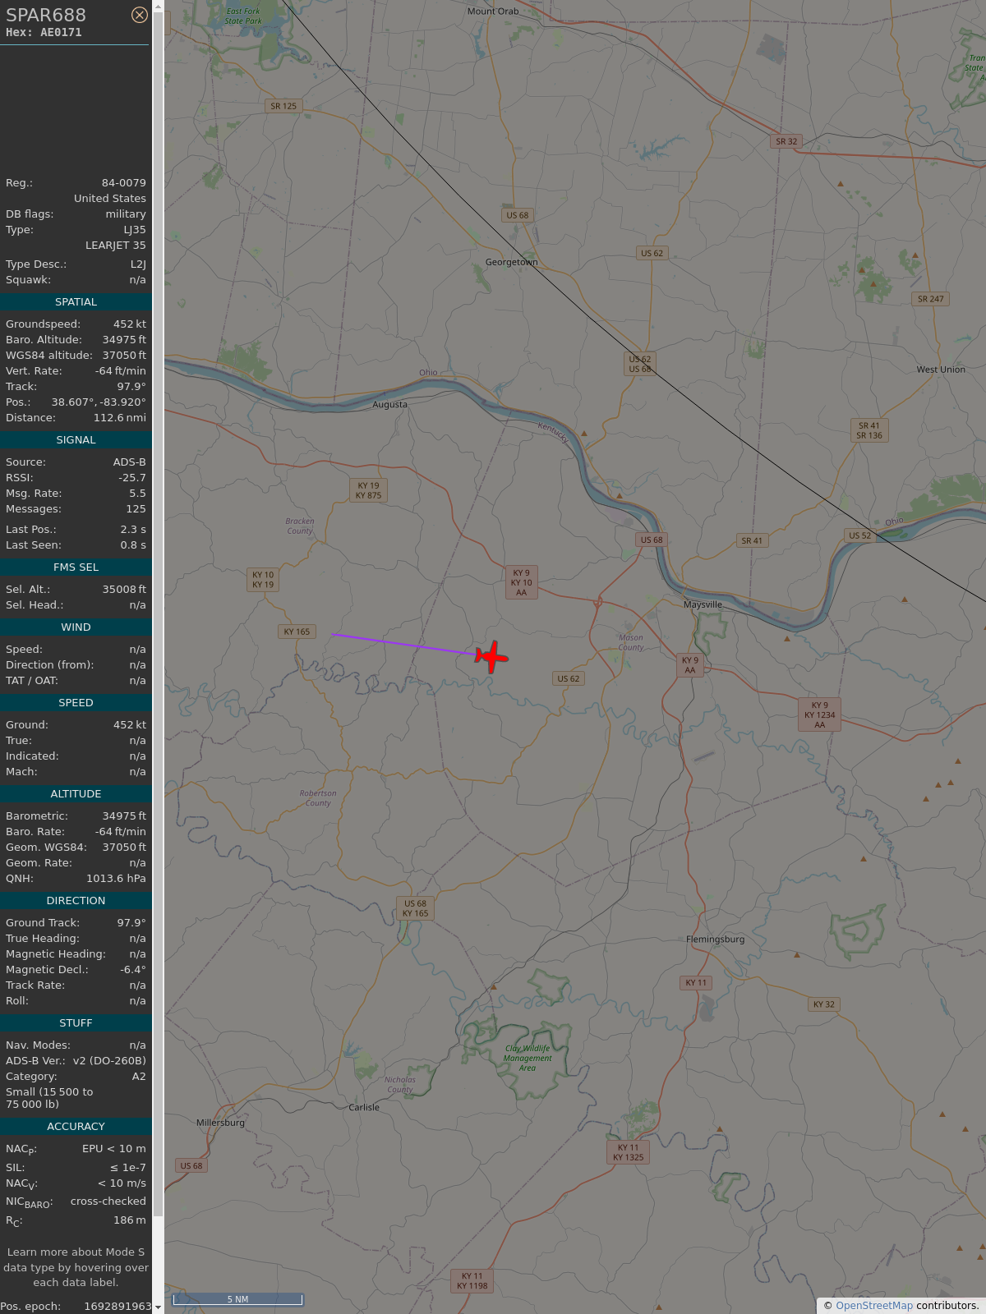The width and height of the screenshot is (986, 1314).
Task: Click the KY 165 route shield
Action: click(x=297, y=632)
